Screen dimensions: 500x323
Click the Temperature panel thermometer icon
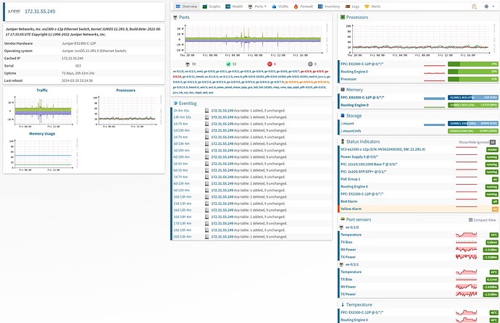tap(343, 304)
